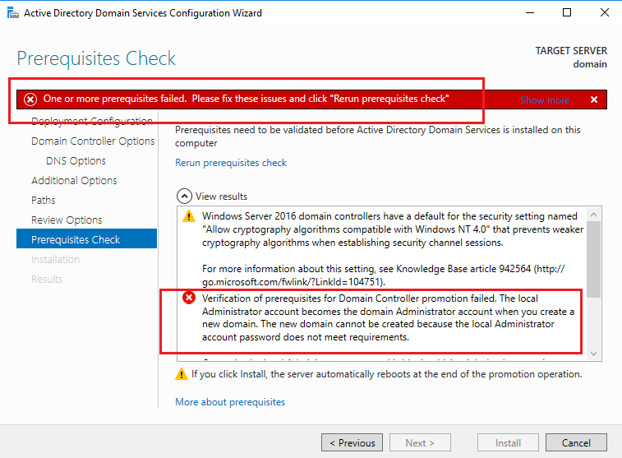This screenshot has height=458, width=622.
Task: Switch to the Paths step
Action: pos(44,200)
